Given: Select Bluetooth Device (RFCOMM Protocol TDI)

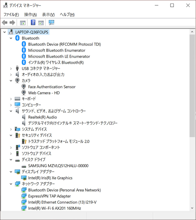Looking at the screenshot, I should pos(64,44).
